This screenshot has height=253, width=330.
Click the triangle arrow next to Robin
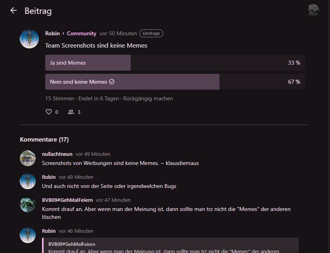63,34
